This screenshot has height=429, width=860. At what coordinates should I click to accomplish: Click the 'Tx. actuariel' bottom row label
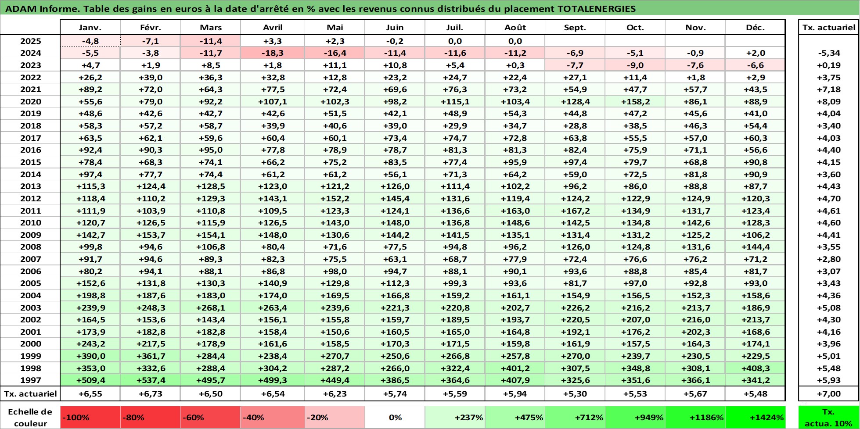[30, 393]
